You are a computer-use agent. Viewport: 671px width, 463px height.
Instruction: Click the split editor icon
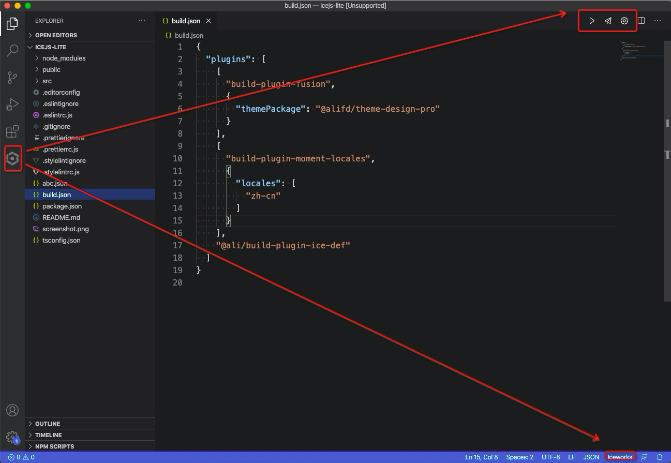[642, 21]
